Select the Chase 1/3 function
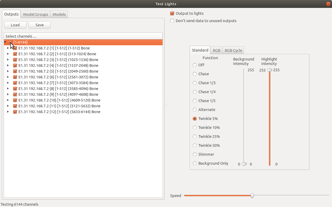Viewport: 332px width, 207px height. (195, 83)
